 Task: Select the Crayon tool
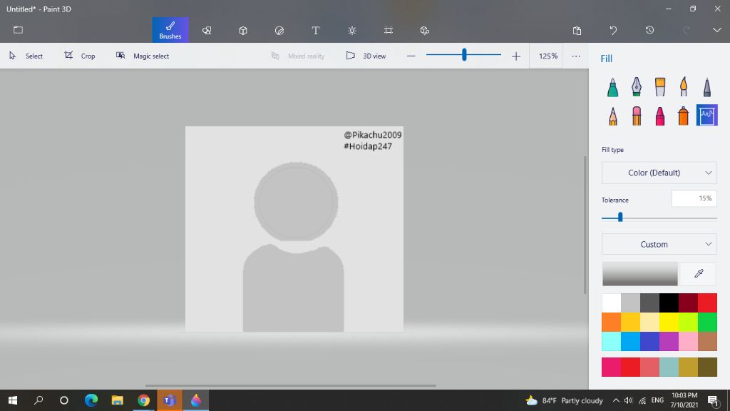pos(660,115)
